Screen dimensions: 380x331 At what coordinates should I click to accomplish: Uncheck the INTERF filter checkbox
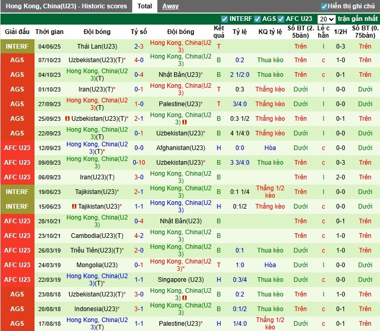tap(225, 19)
